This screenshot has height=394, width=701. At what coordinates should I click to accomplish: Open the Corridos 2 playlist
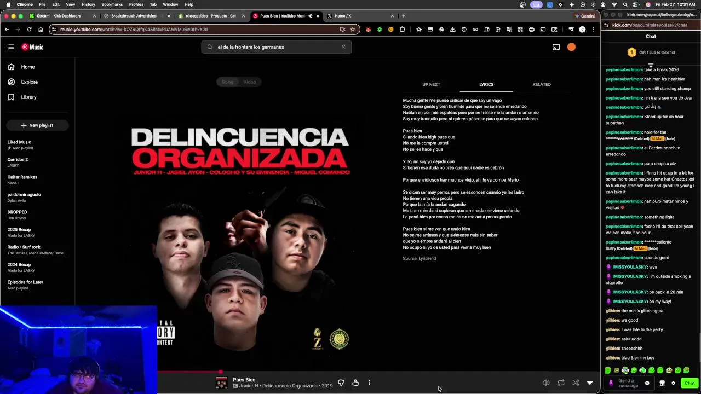(x=18, y=162)
